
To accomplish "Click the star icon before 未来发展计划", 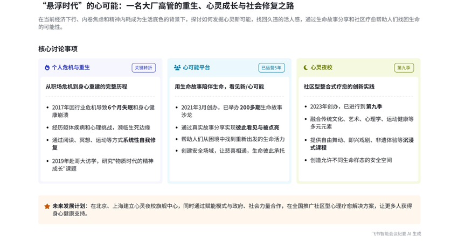I will pos(47,207).
